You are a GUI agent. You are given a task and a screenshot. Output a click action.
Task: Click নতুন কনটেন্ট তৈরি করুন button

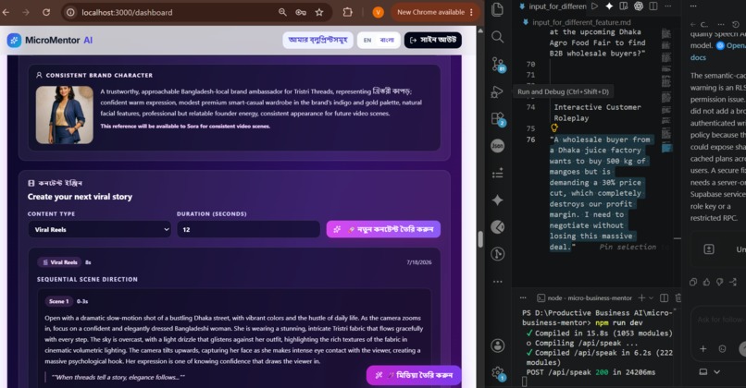pyautogui.click(x=383, y=229)
